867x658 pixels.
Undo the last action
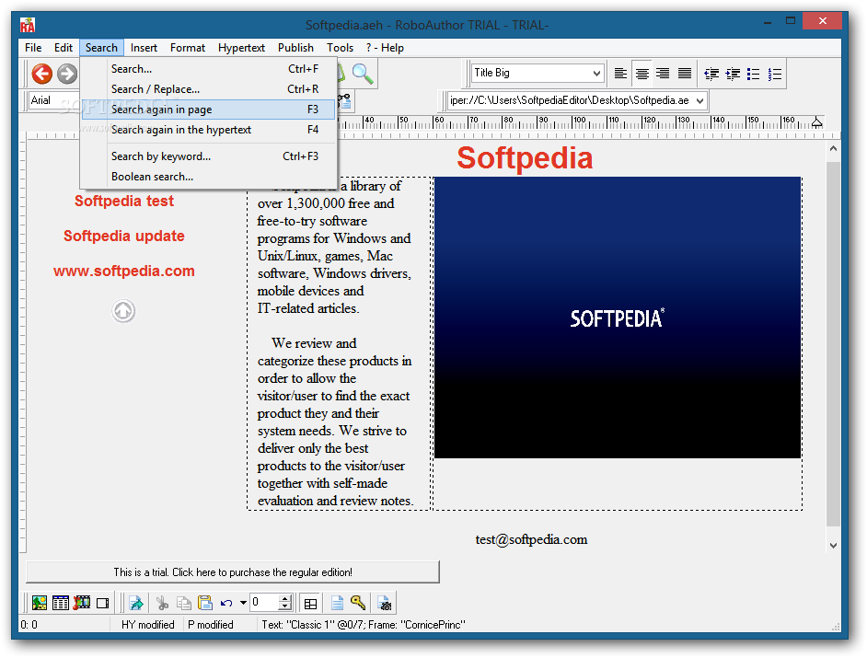click(x=226, y=603)
